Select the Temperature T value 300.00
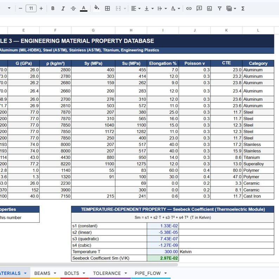The image size is (279, 279). tap(163, 252)
